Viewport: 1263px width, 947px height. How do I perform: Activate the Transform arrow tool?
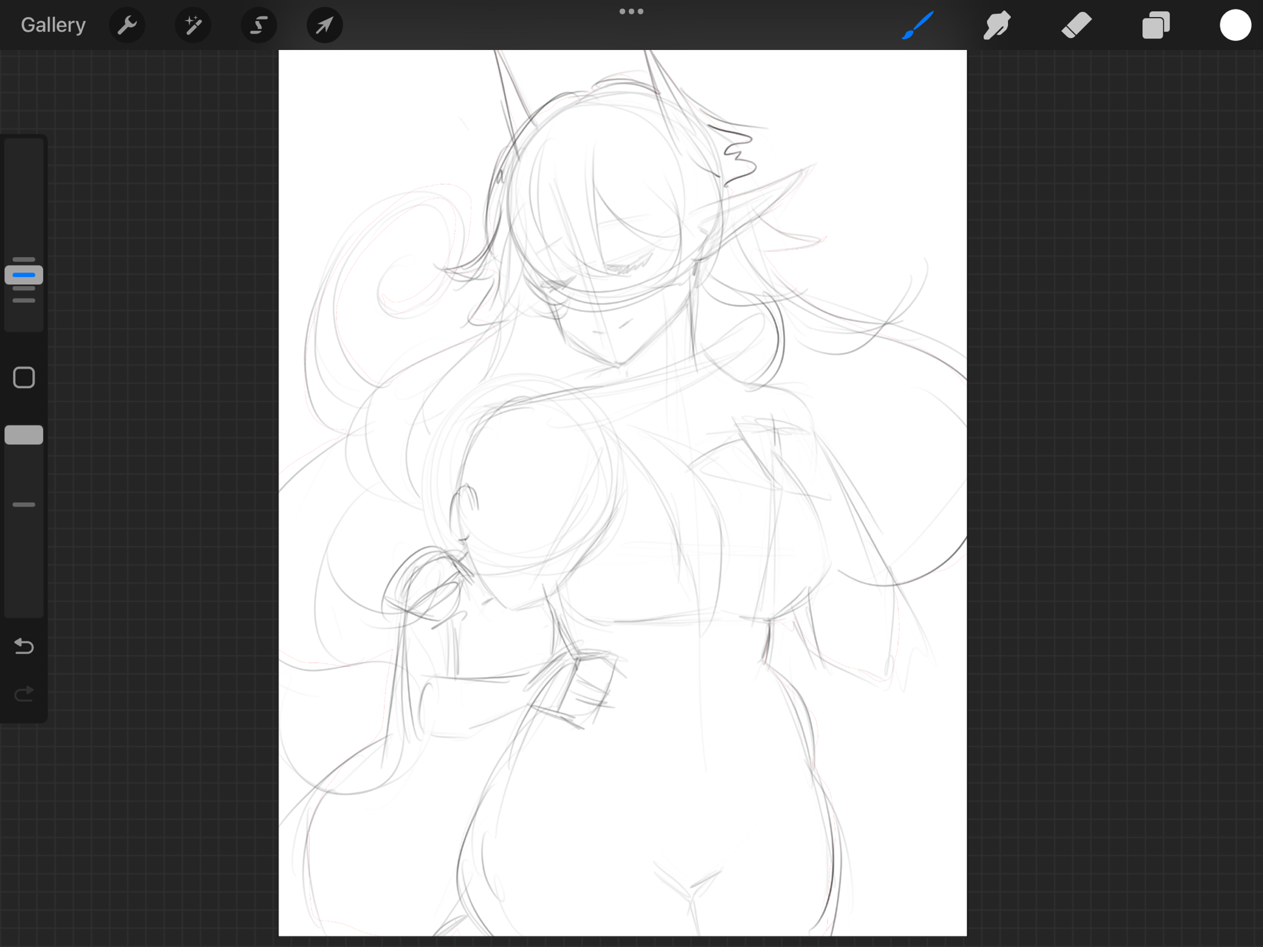tap(325, 25)
